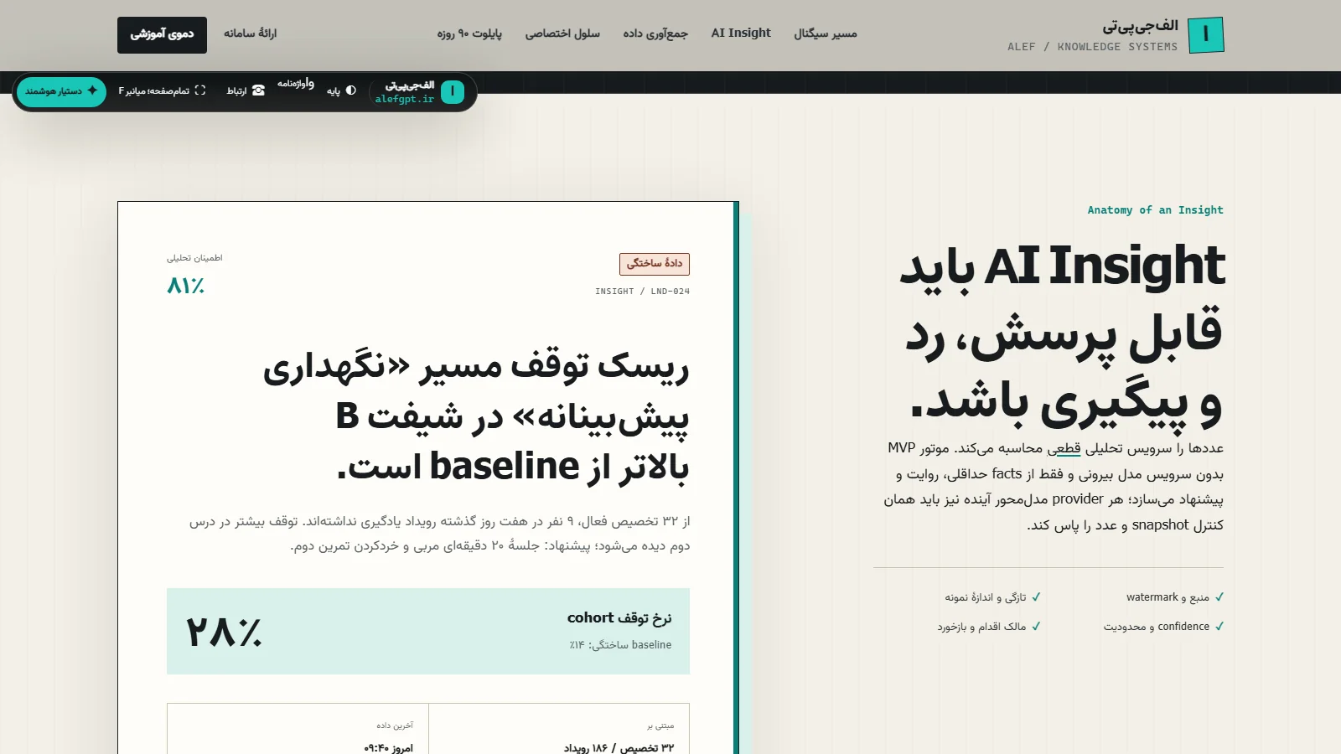This screenshot has height=754, width=1341.
Task: Launch دستیار هوشمند assistant button
Action: click(61, 90)
